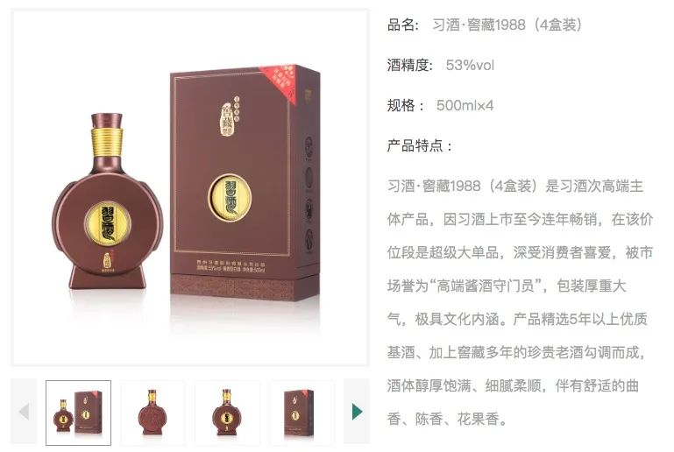
Task: Click the 窖藏 gold logo atop the box
Action: (x=230, y=116)
